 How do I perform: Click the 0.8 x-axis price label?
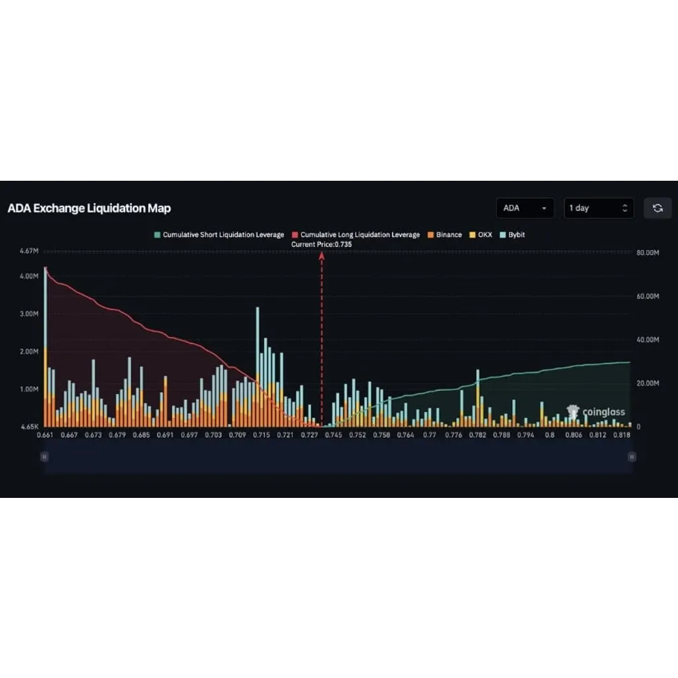click(x=550, y=435)
